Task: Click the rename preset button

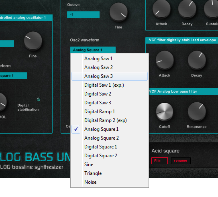Action: pyautogui.click(x=181, y=160)
